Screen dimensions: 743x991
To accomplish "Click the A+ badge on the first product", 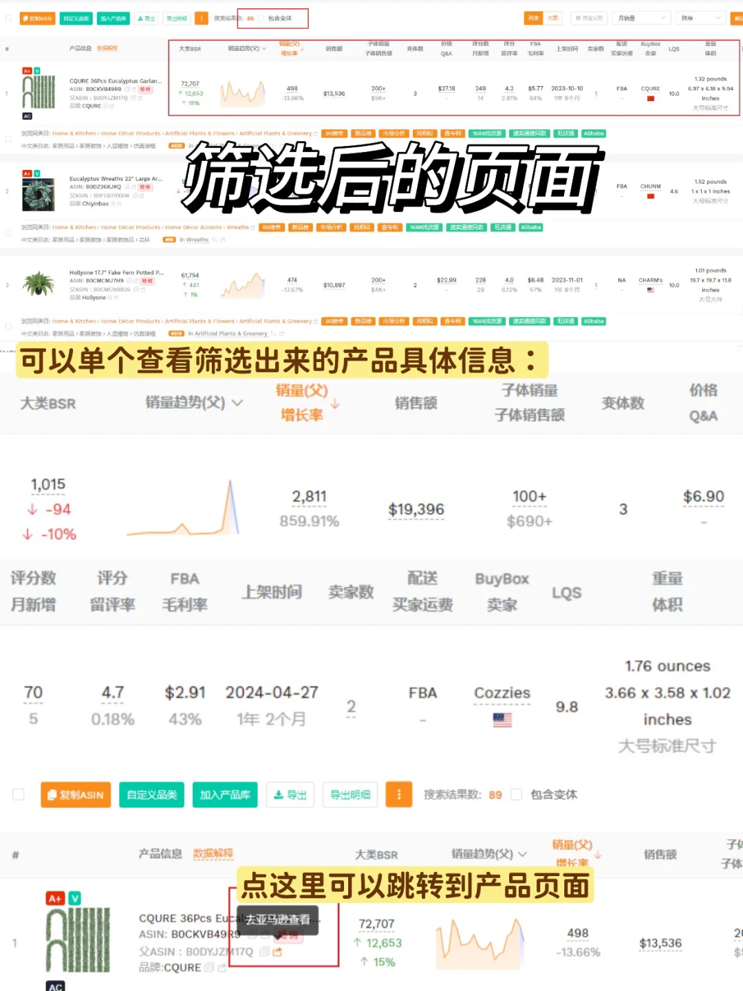I will (x=27, y=70).
